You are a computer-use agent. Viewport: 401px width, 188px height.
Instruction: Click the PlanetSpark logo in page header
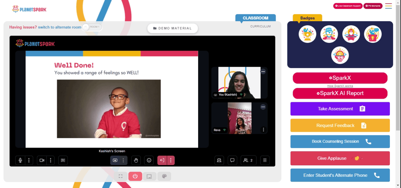tap(29, 9)
